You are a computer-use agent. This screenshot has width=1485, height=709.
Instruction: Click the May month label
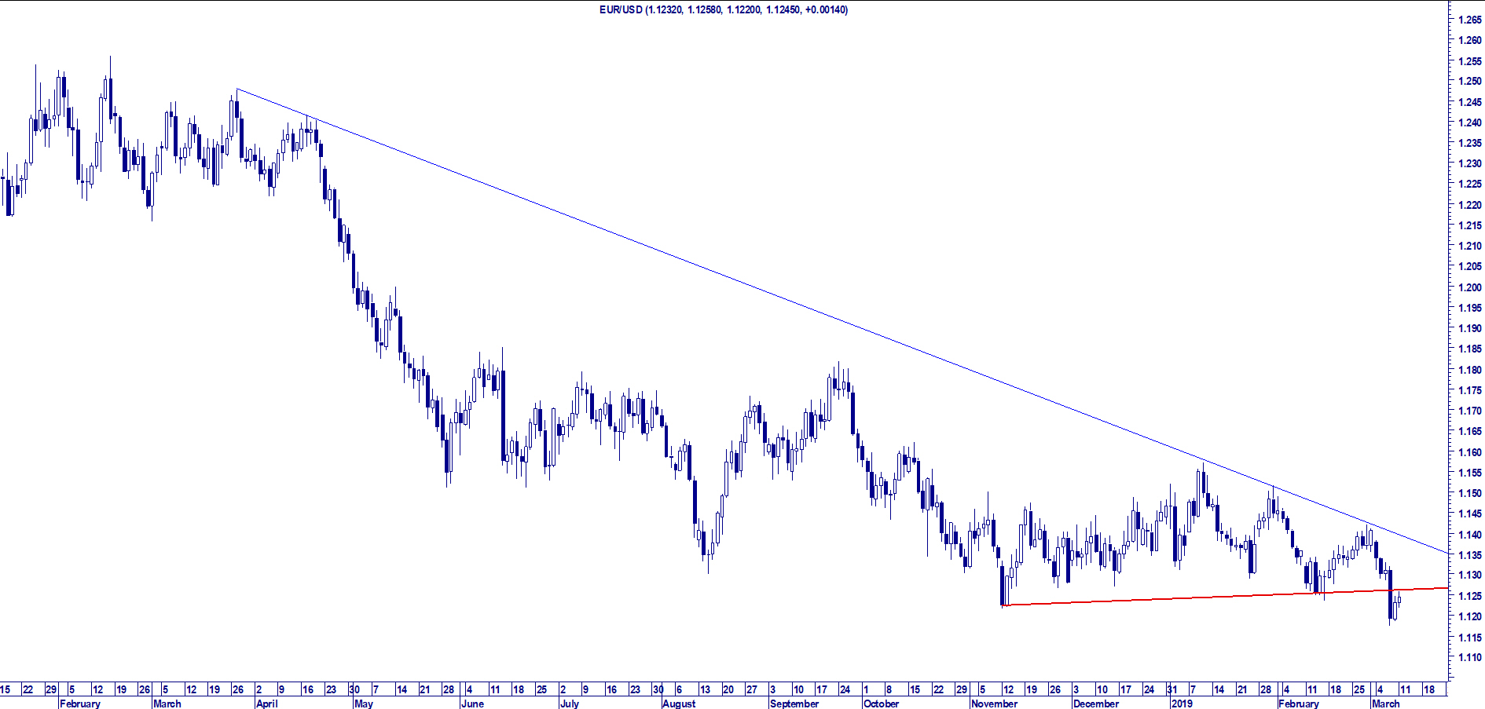point(364,704)
